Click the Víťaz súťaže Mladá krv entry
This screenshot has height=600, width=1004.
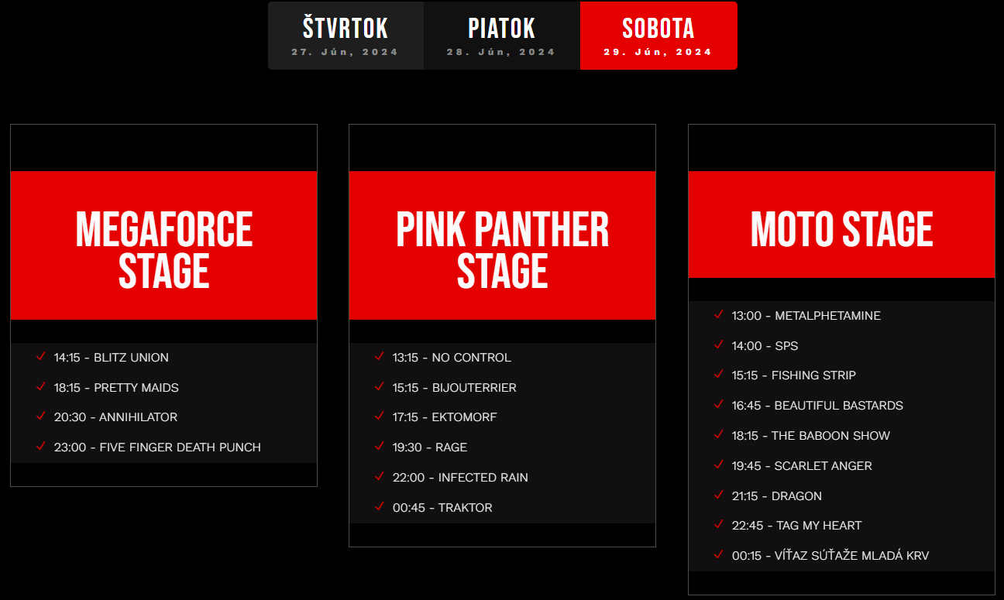(x=830, y=556)
